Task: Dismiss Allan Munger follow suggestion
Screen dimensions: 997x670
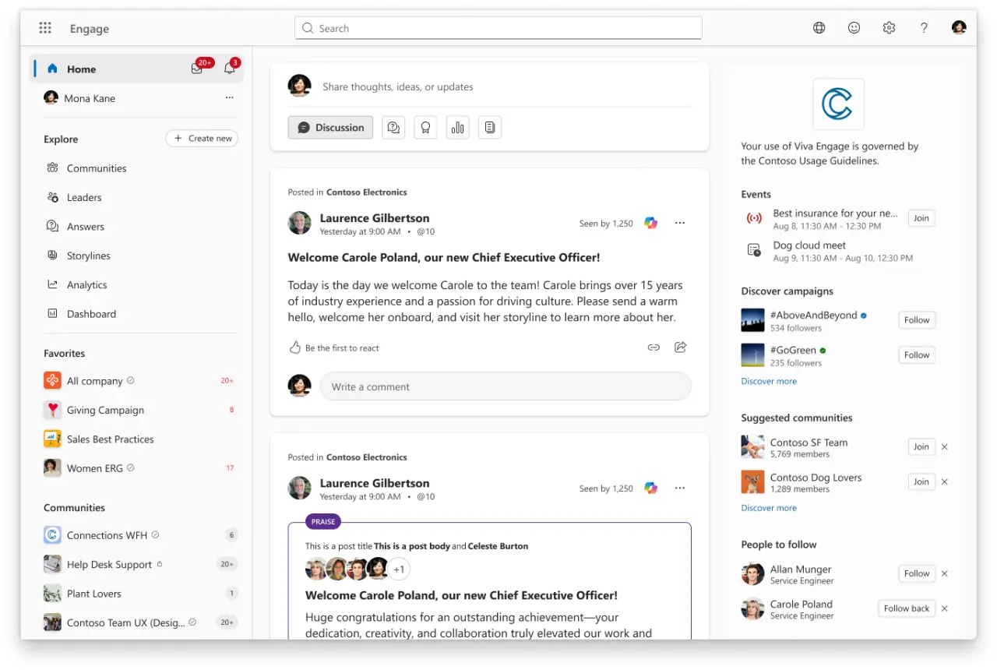Action: coord(944,573)
